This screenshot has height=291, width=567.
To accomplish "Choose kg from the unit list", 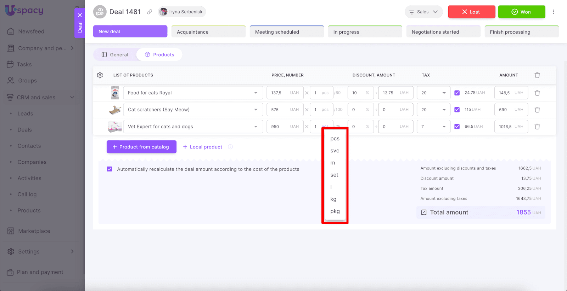I will (333, 199).
